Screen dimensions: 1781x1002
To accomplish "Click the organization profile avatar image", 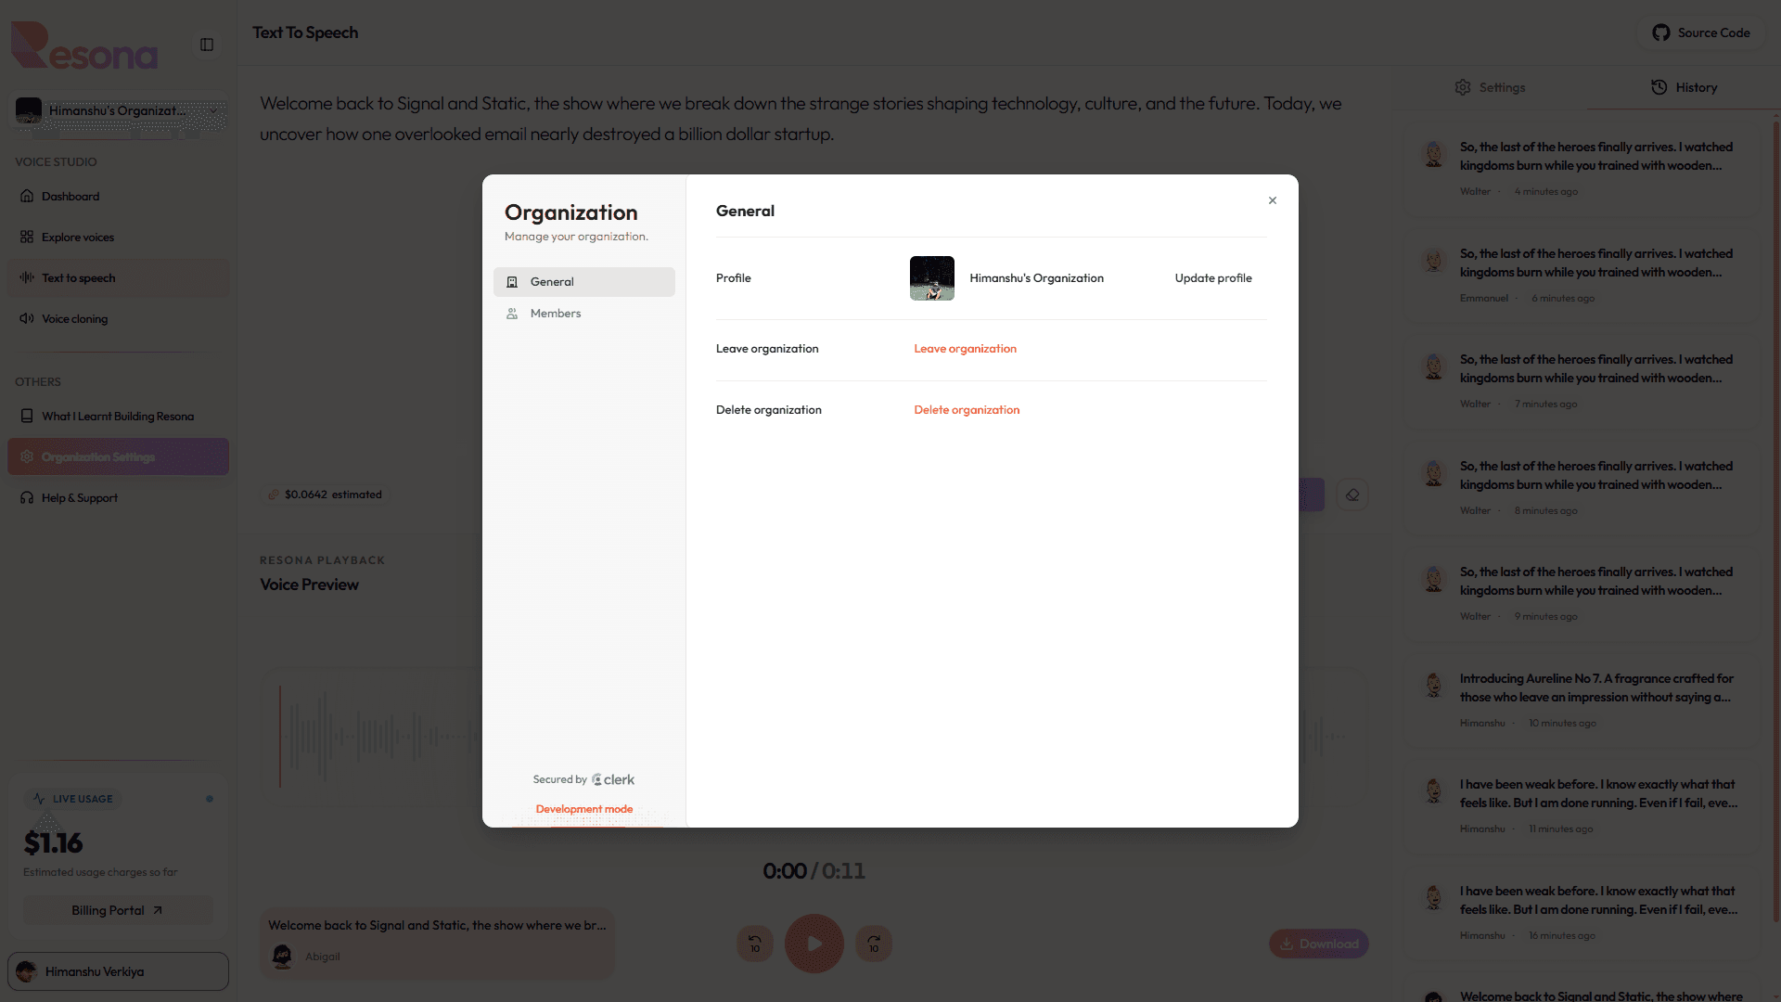I will click(932, 278).
